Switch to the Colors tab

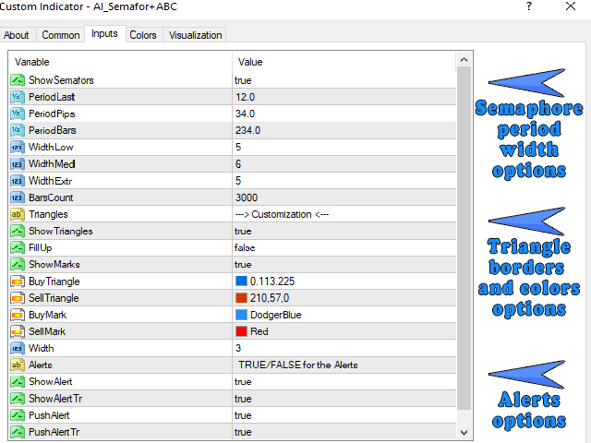click(x=142, y=35)
